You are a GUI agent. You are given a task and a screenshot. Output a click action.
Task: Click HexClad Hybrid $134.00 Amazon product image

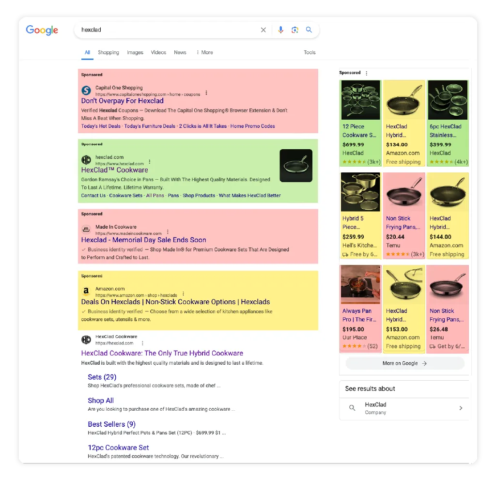tap(404, 100)
